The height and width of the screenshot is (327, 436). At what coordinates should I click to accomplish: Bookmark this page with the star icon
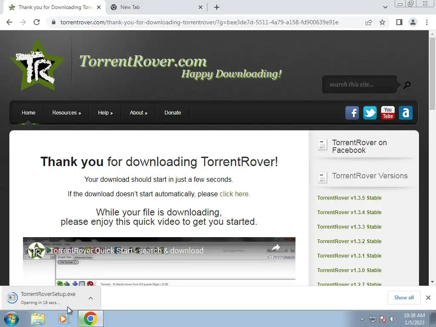click(x=382, y=22)
